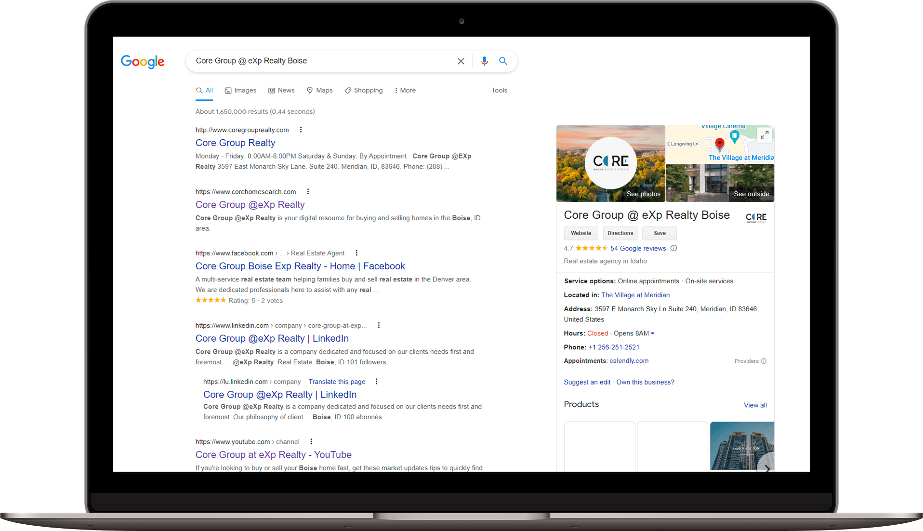Call phone number +1 256-251-2521

[614, 347]
